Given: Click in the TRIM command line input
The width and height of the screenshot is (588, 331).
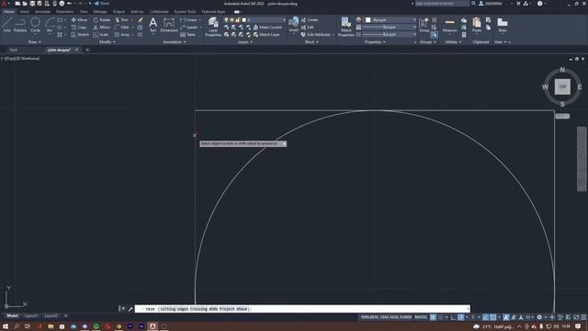Looking at the screenshot, I should coord(302,309).
